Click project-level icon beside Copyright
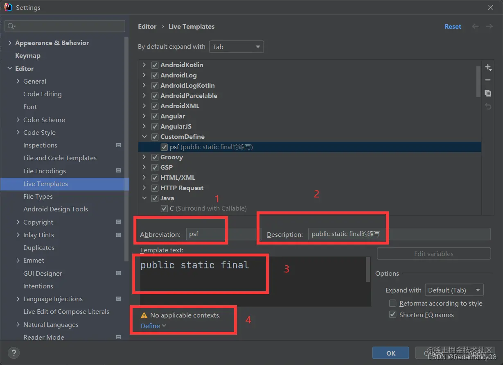The image size is (503, 365). point(119,222)
